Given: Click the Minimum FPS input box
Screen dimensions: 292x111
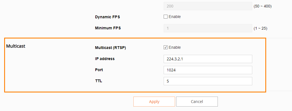Looking at the screenshot, I should 208,28.
